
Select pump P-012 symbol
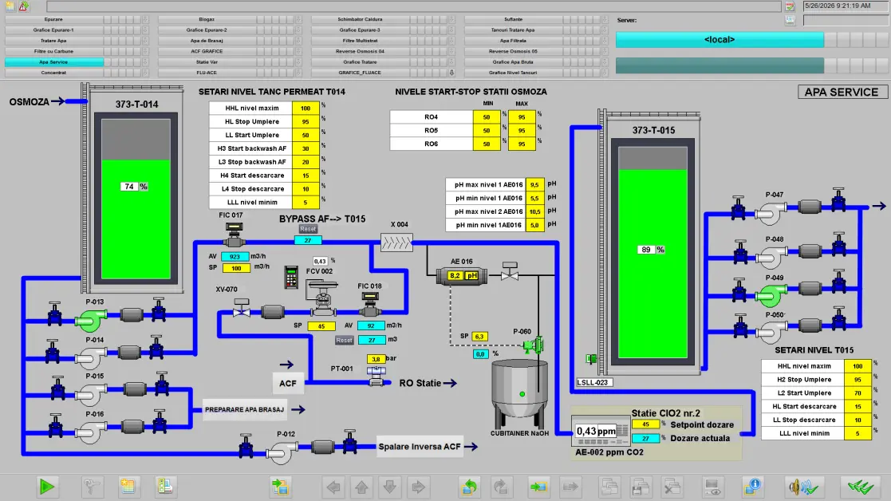[x=282, y=452]
